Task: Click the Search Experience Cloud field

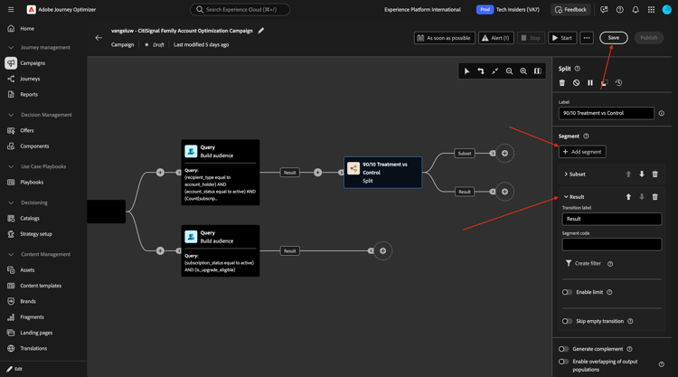Action: (240, 10)
